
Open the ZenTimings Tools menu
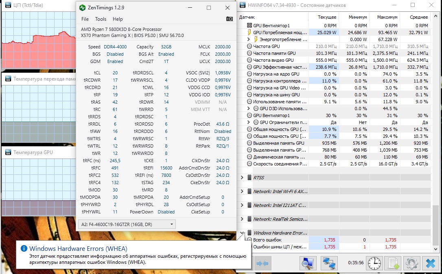101,19
